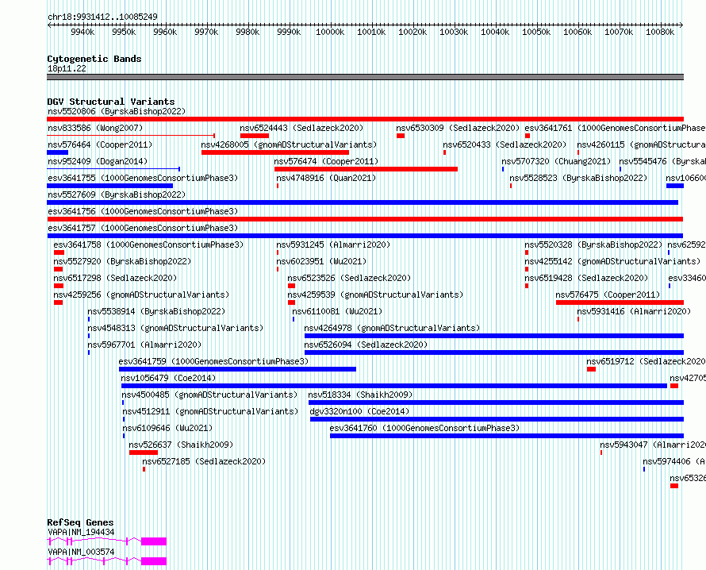Open the nsv518334 (Shaikh2009) label
Viewport: 706px width, 570px height.
361,395
